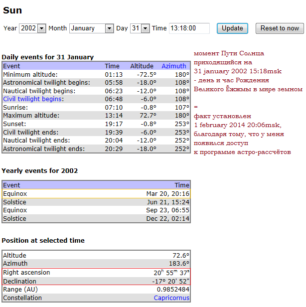Click the Maximum altitude row label
The width and height of the screenshot is (306, 307).
pos(31,116)
